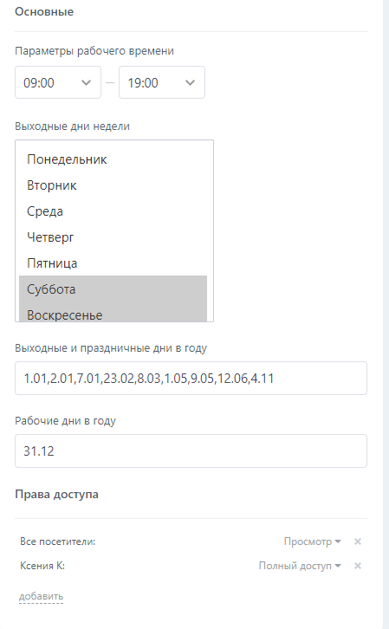Select Понедельник in the weekend days list
The height and width of the screenshot is (629, 389).
point(113,159)
